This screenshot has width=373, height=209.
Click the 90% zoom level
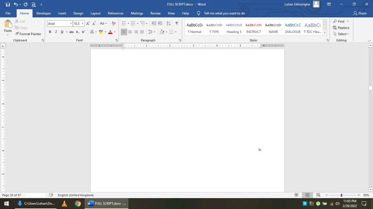coord(366,195)
